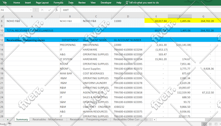The width and height of the screenshot is (221, 126).
Task: Select column C header
Action: point(96,16)
